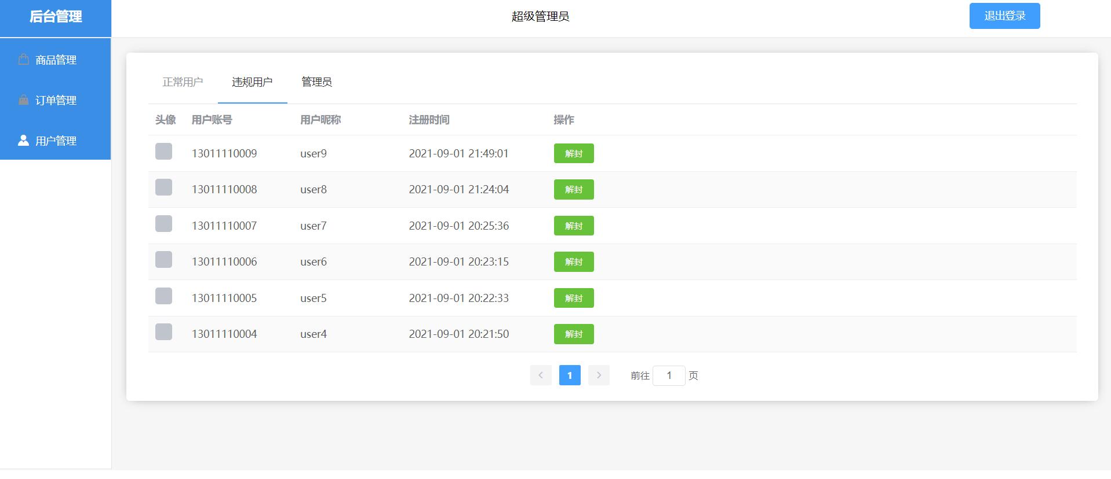Screen dimensions: 1111x479
Task: Click registration time 2021-09-01 20:23:15
Action: tap(458, 261)
